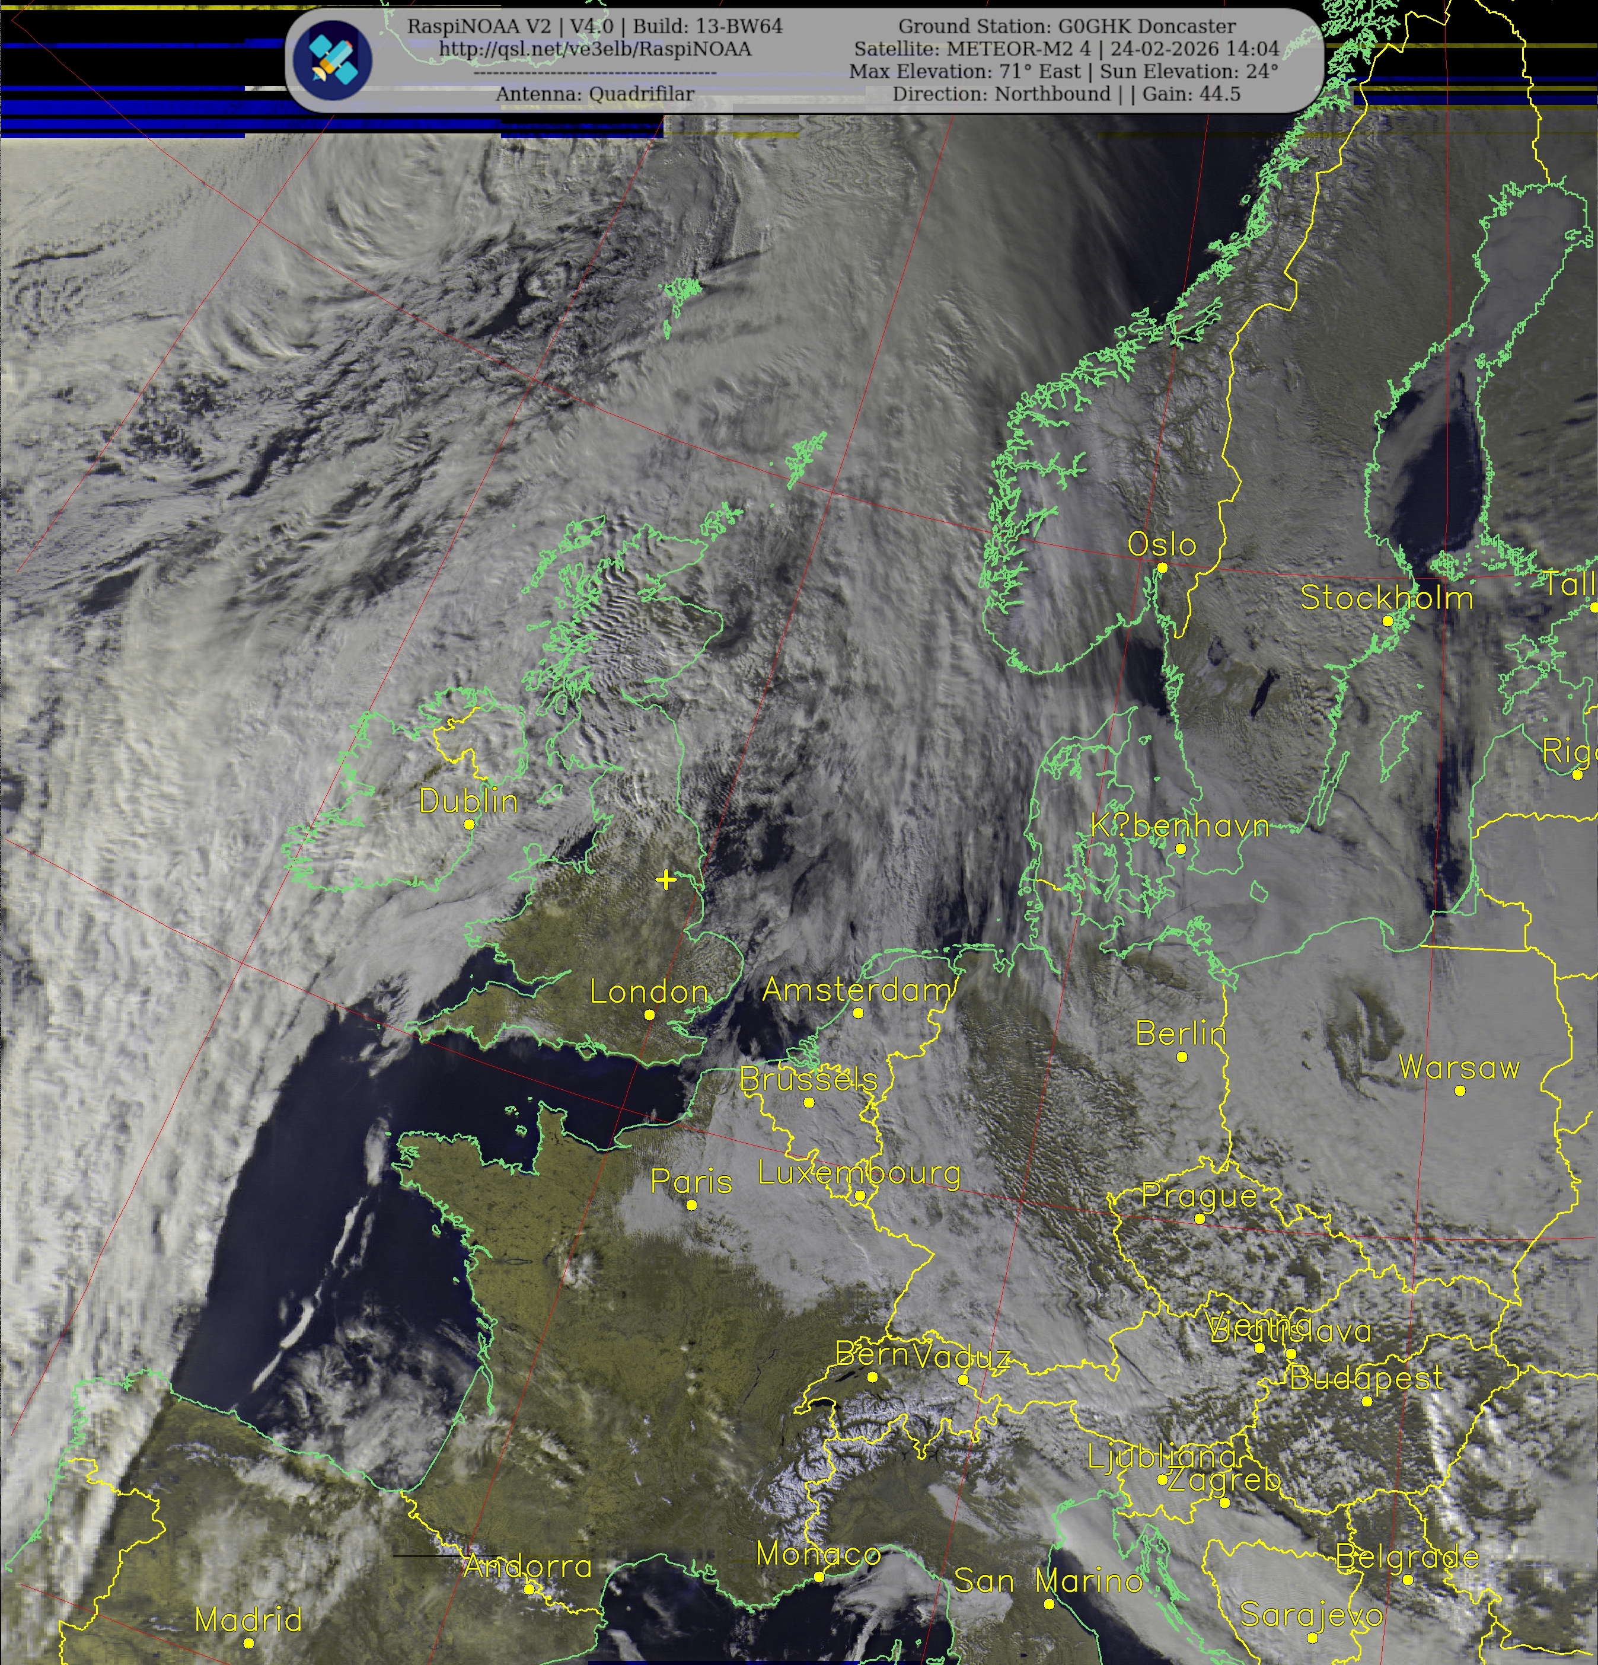Click the Ground Station G0GHK Doncaster text

click(x=1067, y=26)
